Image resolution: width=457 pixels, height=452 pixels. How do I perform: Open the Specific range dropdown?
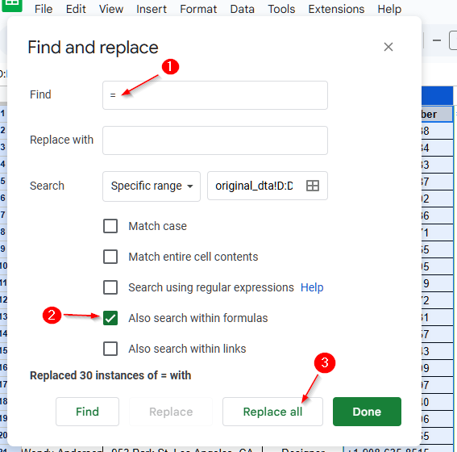click(x=152, y=186)
